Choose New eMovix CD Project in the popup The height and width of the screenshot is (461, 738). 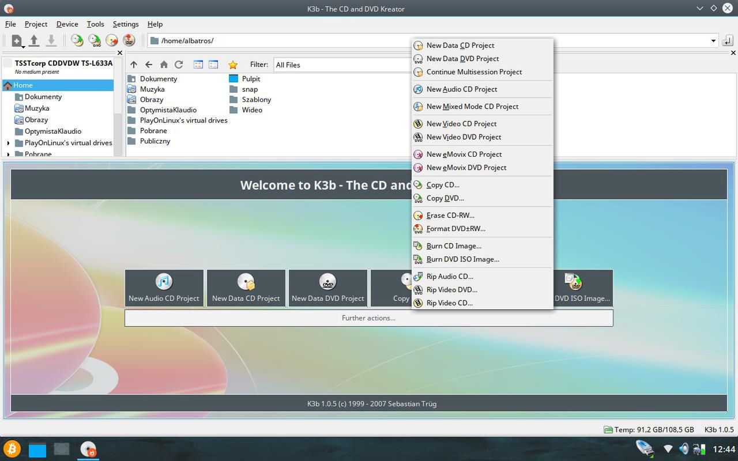(483, 154)
